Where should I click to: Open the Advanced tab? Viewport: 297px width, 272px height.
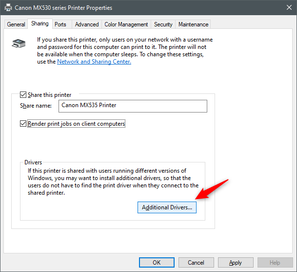87,24
